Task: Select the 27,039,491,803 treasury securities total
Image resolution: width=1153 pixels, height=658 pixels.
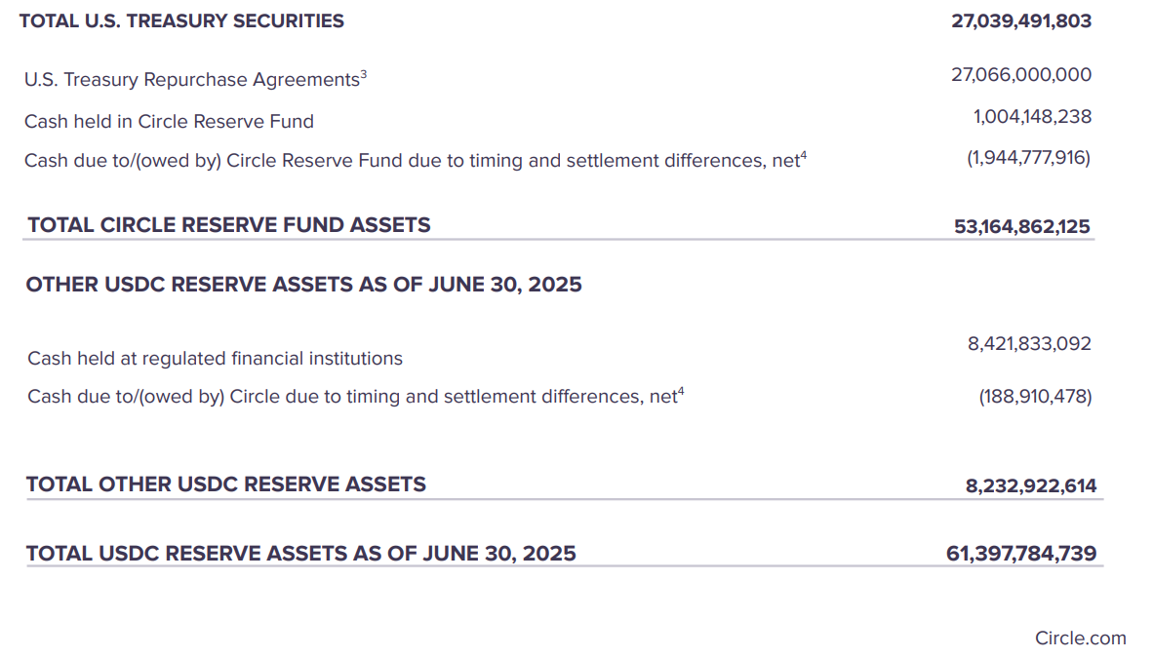Action: [x=1021, y=20]
